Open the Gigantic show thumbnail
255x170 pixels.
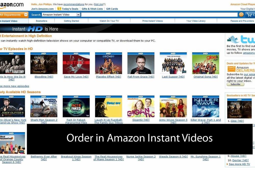click(x=141, y=106)
